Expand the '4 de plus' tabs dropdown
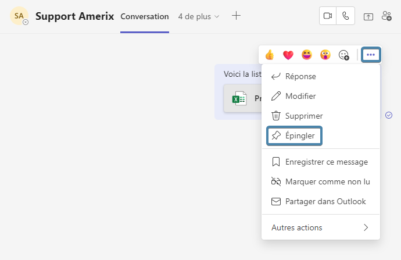Viewport: 401px width, 260px height. point(199,16)
